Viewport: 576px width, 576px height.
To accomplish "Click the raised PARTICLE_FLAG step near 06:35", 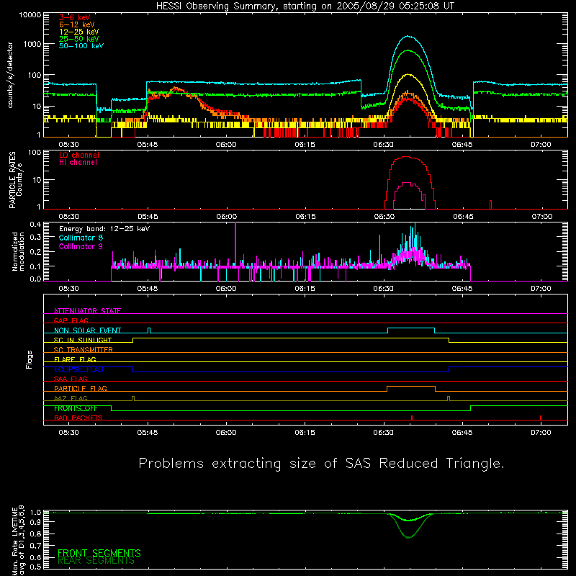I will (x=411, y=387).
